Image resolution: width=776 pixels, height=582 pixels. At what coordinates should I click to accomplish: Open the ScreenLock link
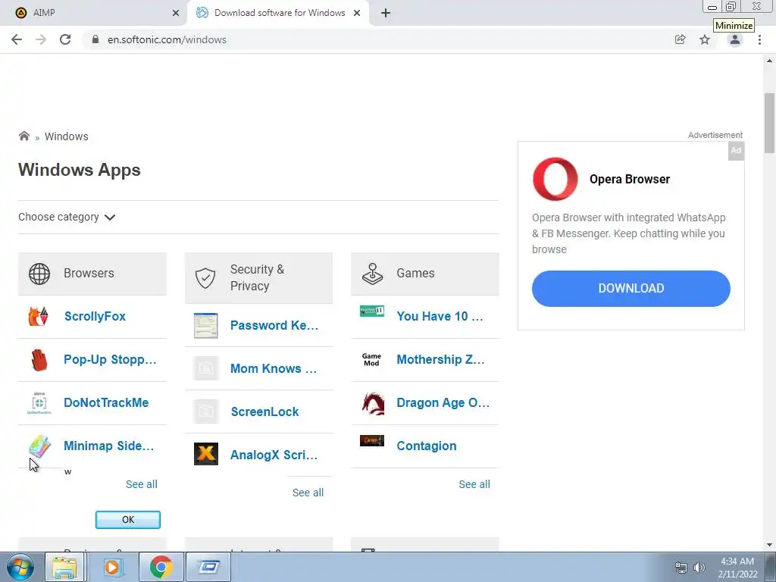tap(264, 411)
